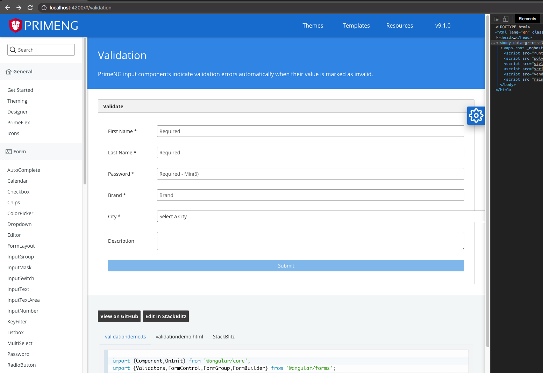Click the Form section card icon
Screen dimensions: 543x373
tap(8, 151)
